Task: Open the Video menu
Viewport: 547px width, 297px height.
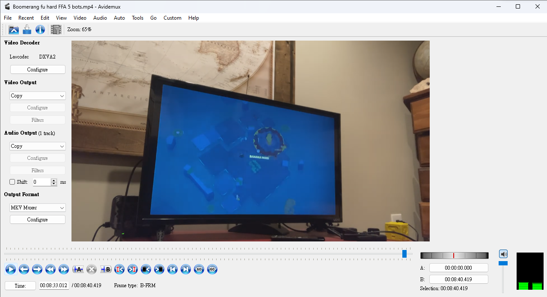Action: coord(80,18)
